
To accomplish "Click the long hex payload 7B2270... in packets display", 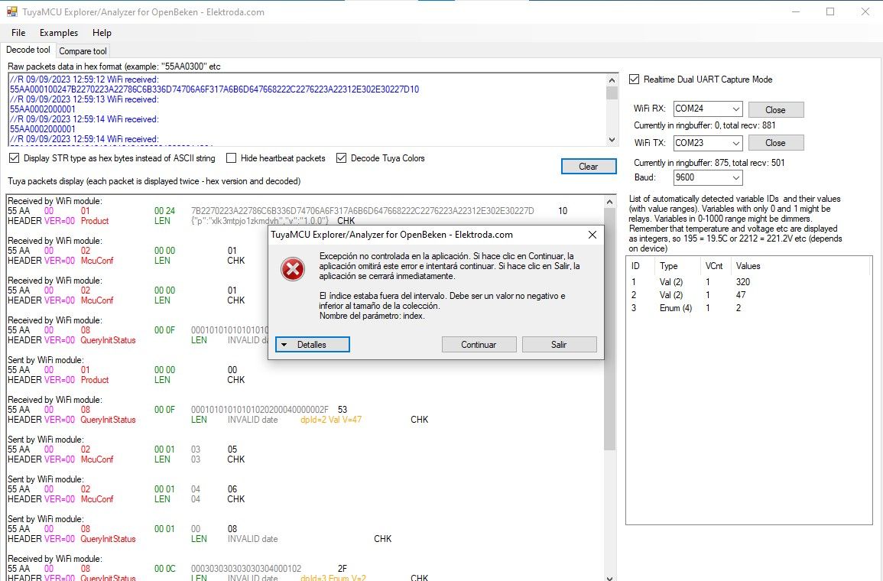I will (x=362, y=210).
